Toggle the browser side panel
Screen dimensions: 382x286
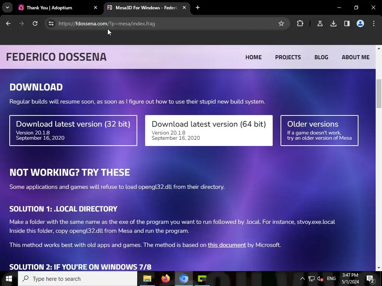click(x=347, y=23)
